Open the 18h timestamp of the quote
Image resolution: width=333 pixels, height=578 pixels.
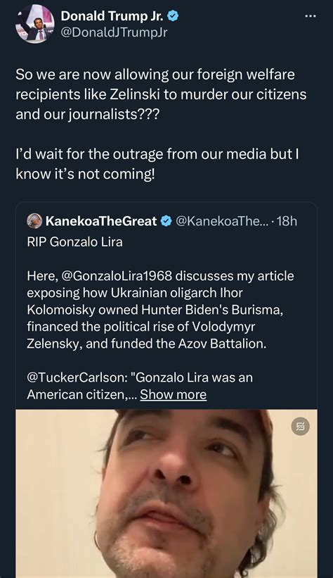click(x=286, y=221)
